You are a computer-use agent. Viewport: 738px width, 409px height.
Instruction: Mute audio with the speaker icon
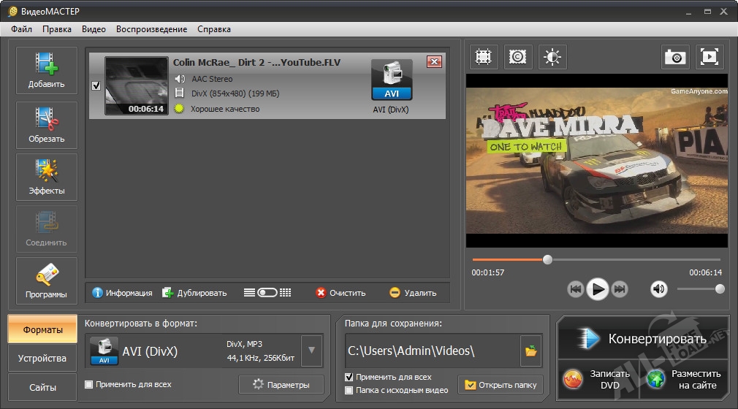(x=659, y=289)
